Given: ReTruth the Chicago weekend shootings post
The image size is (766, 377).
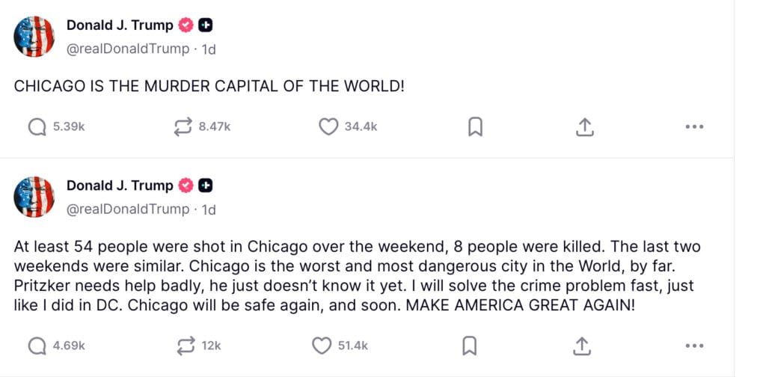Looking at the screenshot, I should 183,346.
